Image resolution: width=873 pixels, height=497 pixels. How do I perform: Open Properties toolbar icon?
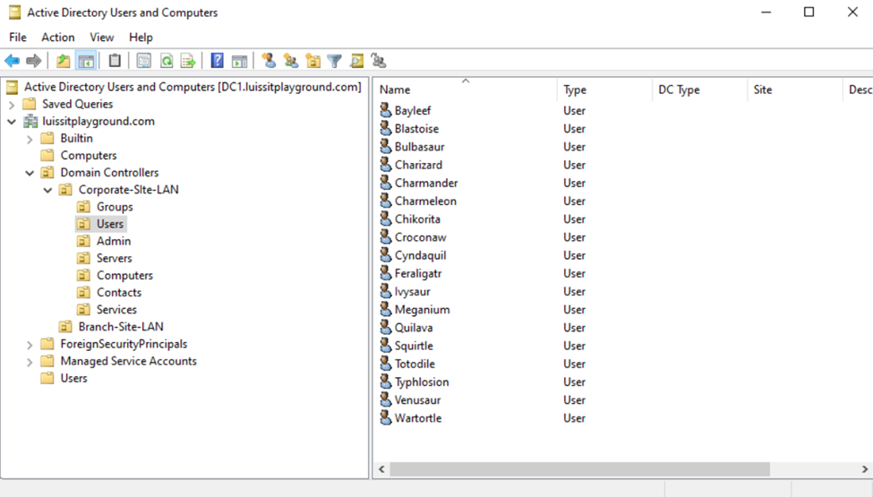tap(143, 61)
